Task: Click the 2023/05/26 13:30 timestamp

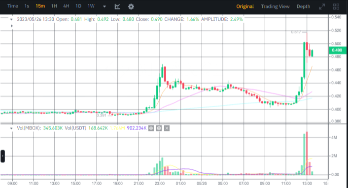Action: pyautogui.click(x=35, y=19)
